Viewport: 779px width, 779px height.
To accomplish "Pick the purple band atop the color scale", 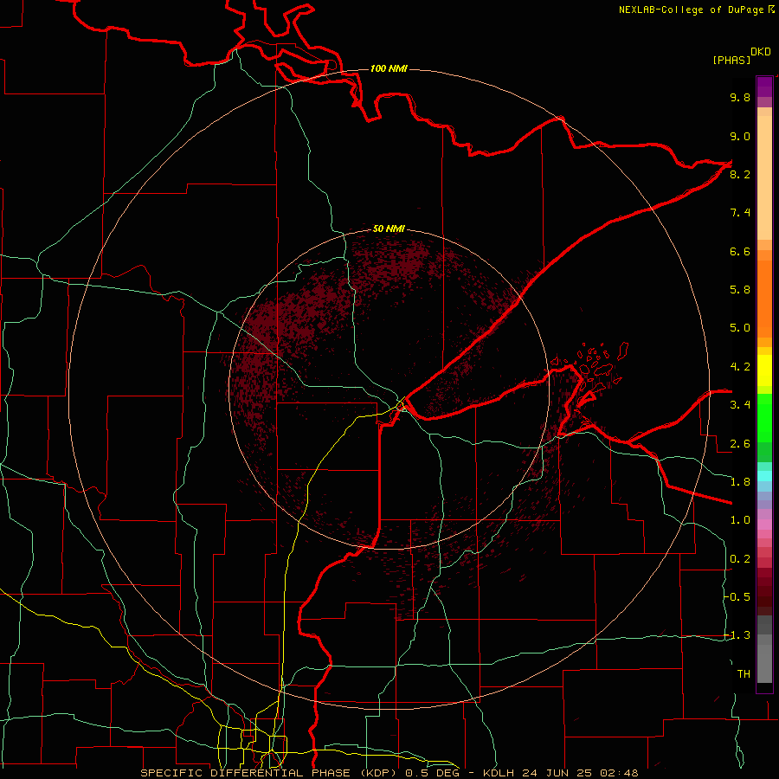I will (764, 87).
